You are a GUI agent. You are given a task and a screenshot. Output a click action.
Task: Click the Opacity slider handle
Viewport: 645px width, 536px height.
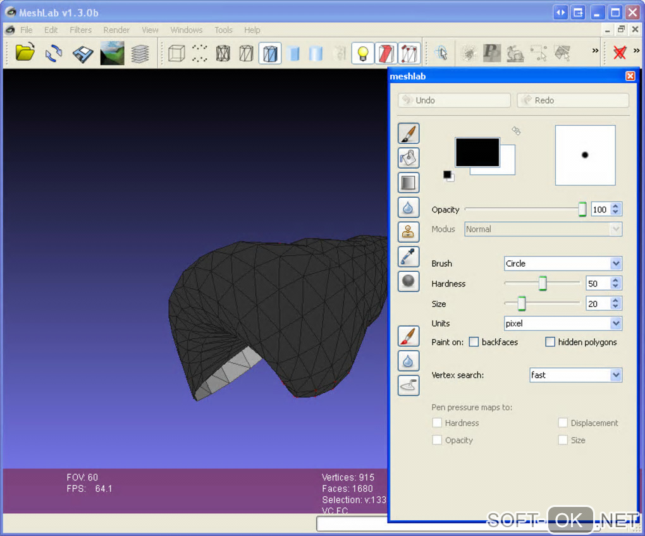[x=582, y=210]
